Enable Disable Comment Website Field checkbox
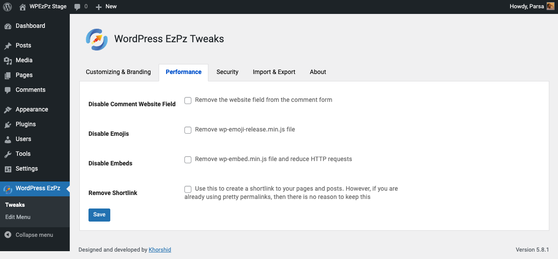 pyautogui.click(x=188, y=101)
